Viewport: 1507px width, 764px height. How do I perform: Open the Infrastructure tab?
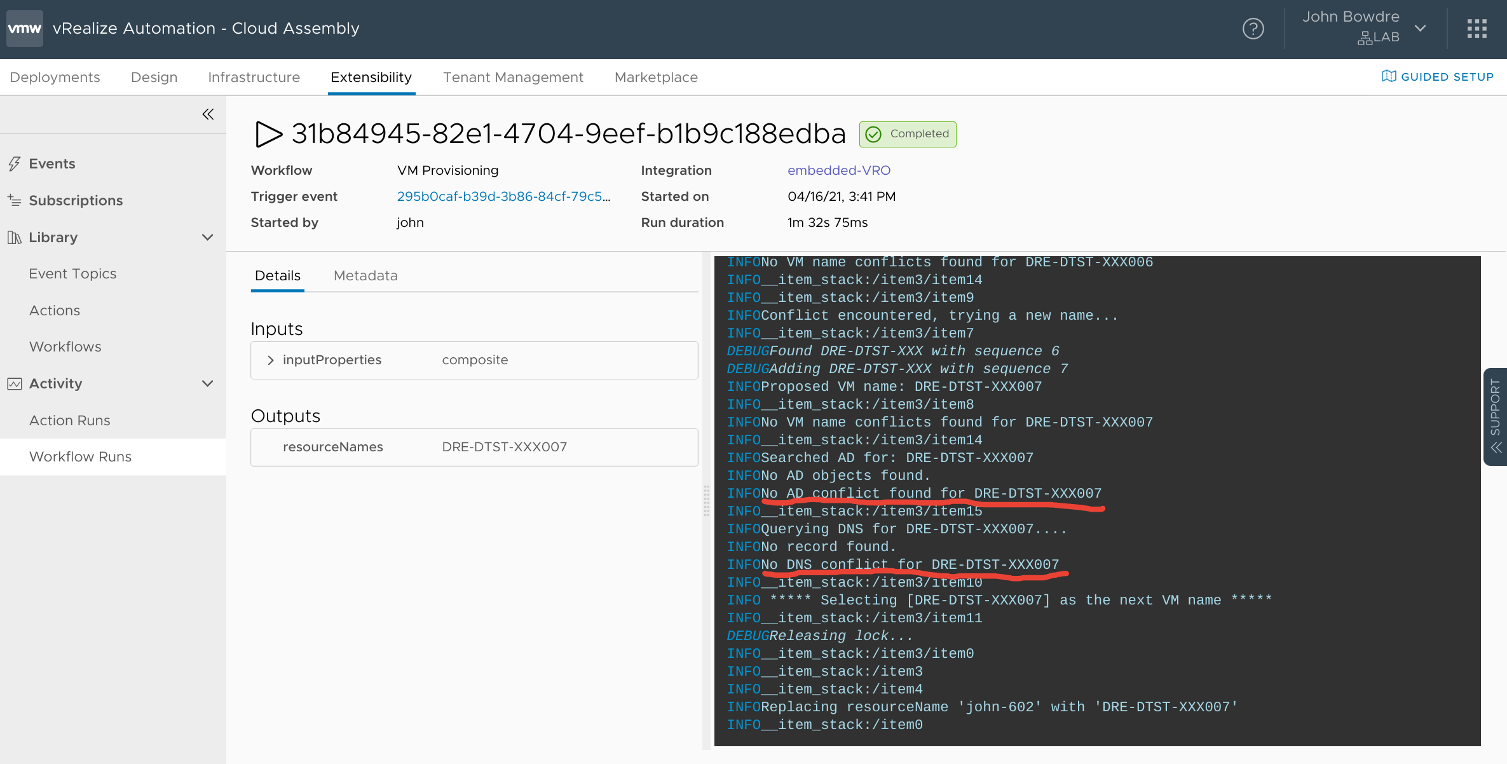coord(254,78)
